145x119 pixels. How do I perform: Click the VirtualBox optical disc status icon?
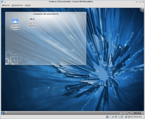(x=110, y=117)
